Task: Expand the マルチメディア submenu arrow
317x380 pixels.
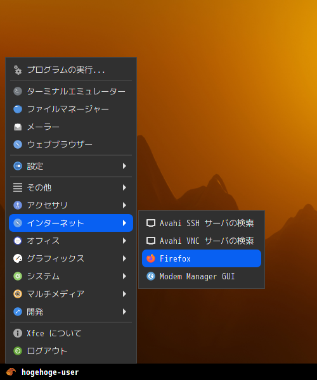Action: pos(124,294)
